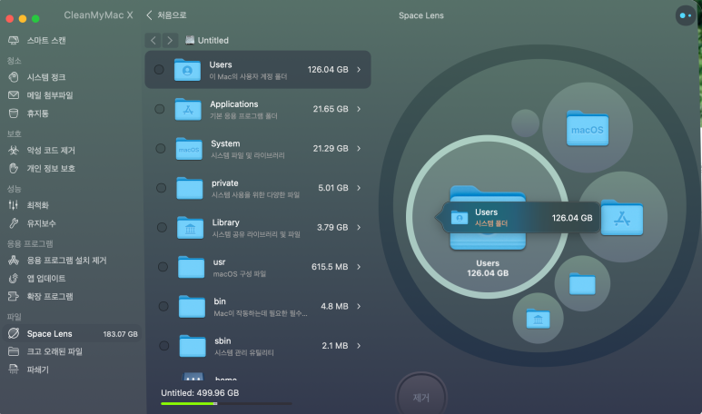Click the macOS bubble in the map

click(587, 127)
